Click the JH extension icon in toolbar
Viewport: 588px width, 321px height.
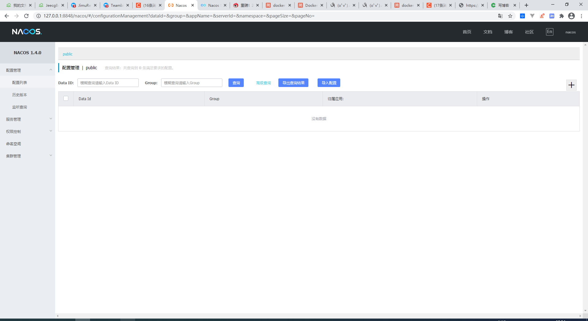click(552, 16)
